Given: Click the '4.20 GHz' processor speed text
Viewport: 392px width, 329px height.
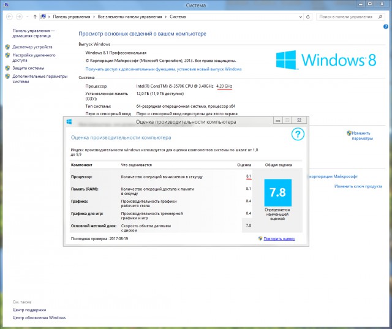Looking at the screenshot, I should point(224,86).
